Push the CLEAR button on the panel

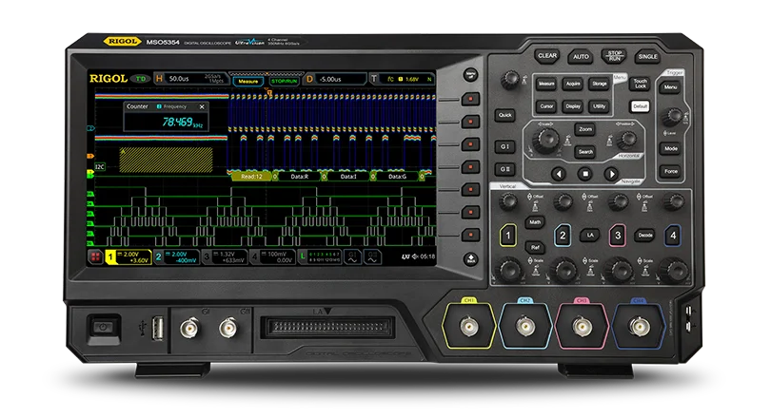[546, 56]
